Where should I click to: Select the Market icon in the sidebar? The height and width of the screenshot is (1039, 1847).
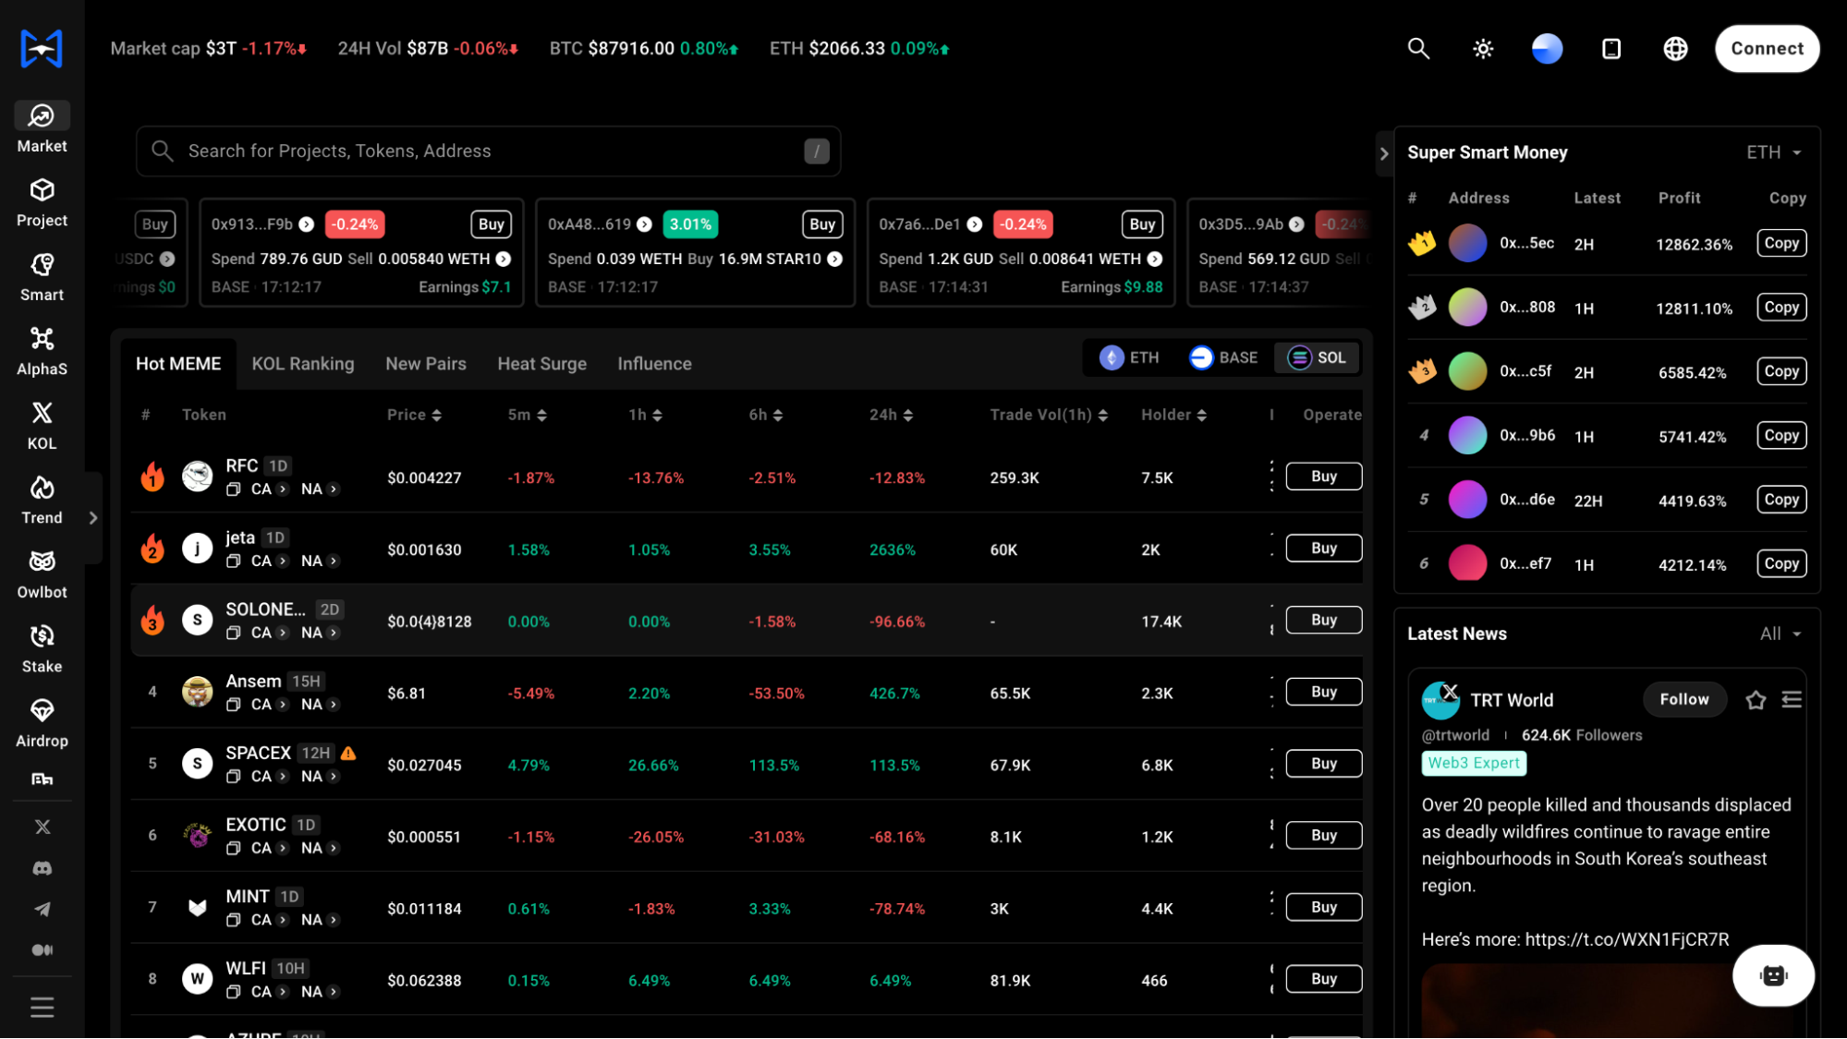click(x=42, y=127)
